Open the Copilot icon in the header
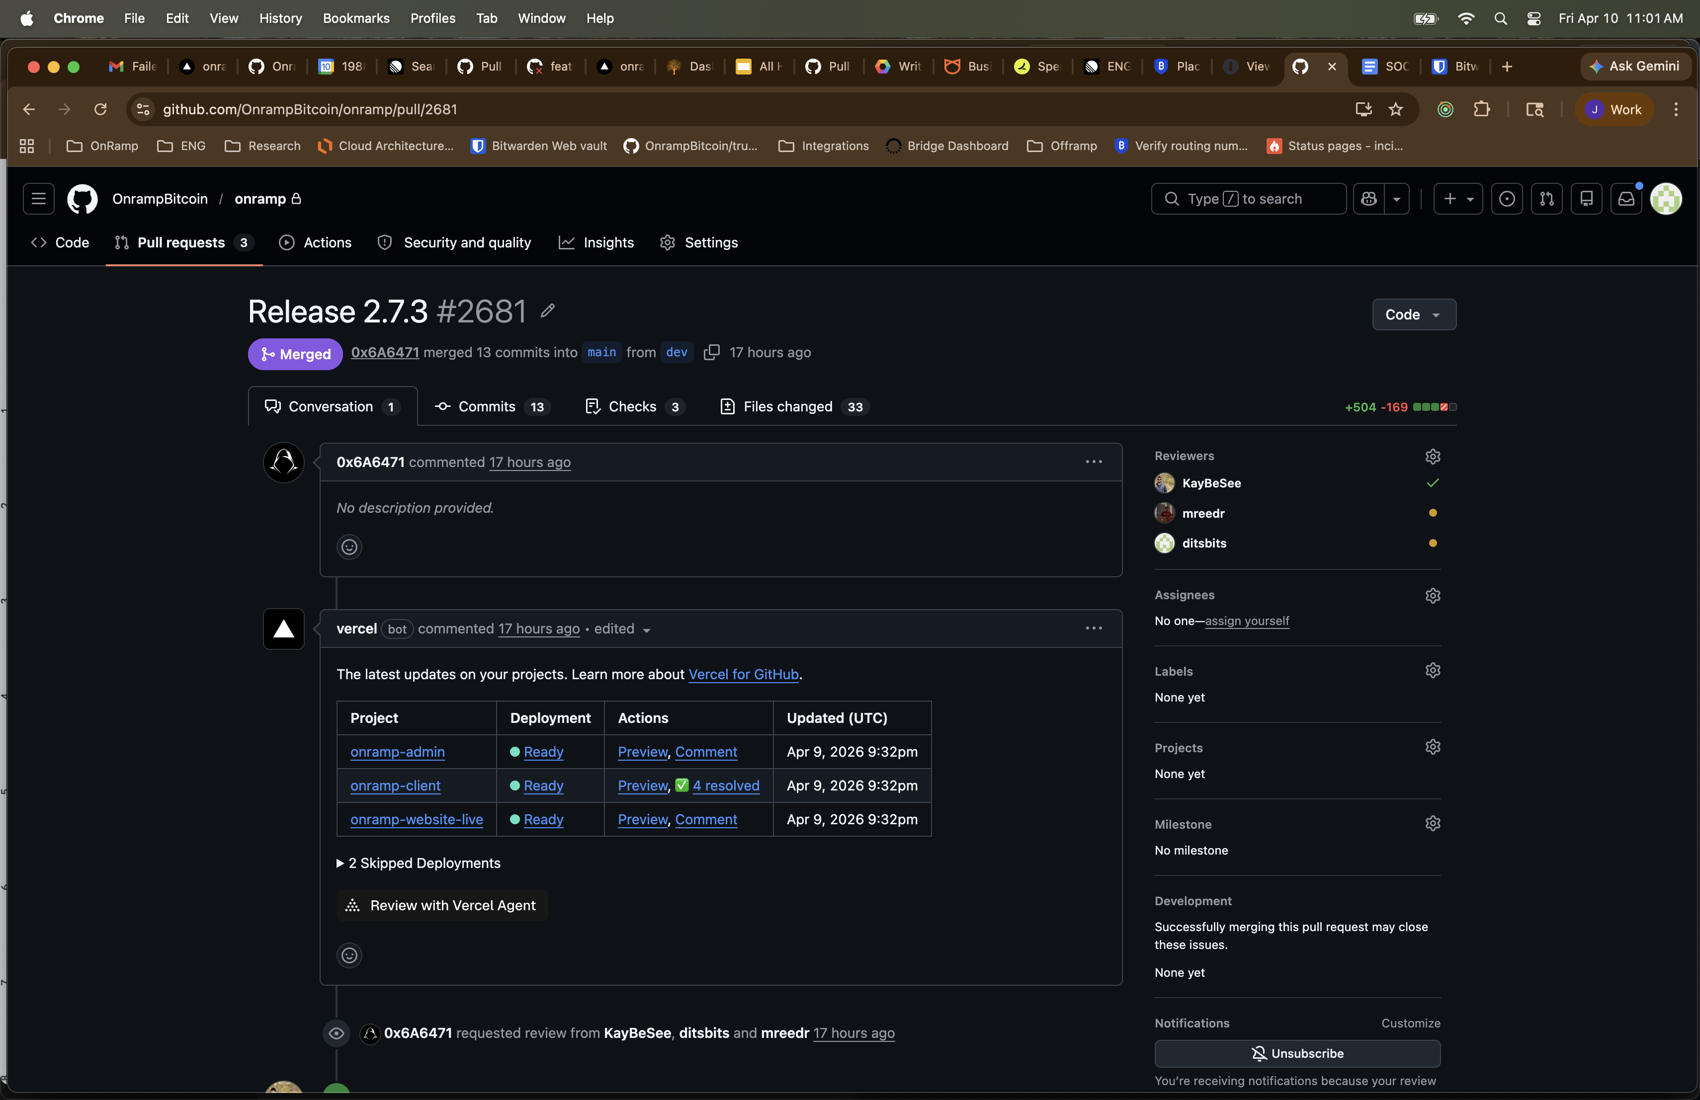1700x1100 pixels. point(1368,199)
